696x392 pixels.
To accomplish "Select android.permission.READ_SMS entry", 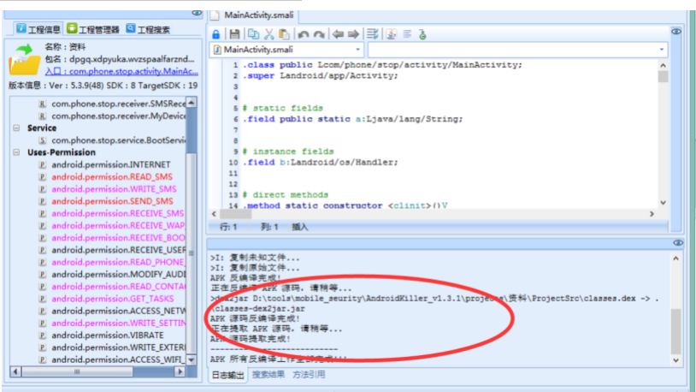I will click(112, 177).
